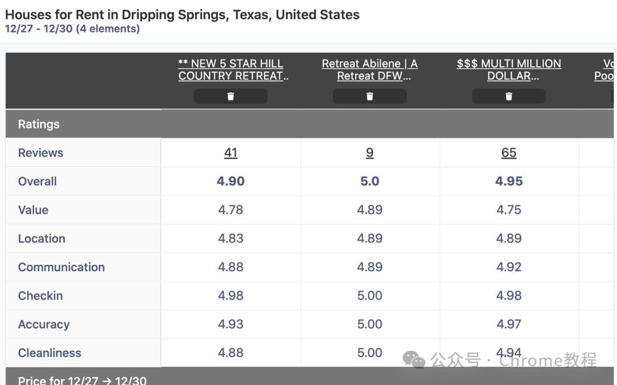Click the Houses for Rent in Dripping Springs heading
This screenshot has height=385, width=617.
(x=182, y=14)
